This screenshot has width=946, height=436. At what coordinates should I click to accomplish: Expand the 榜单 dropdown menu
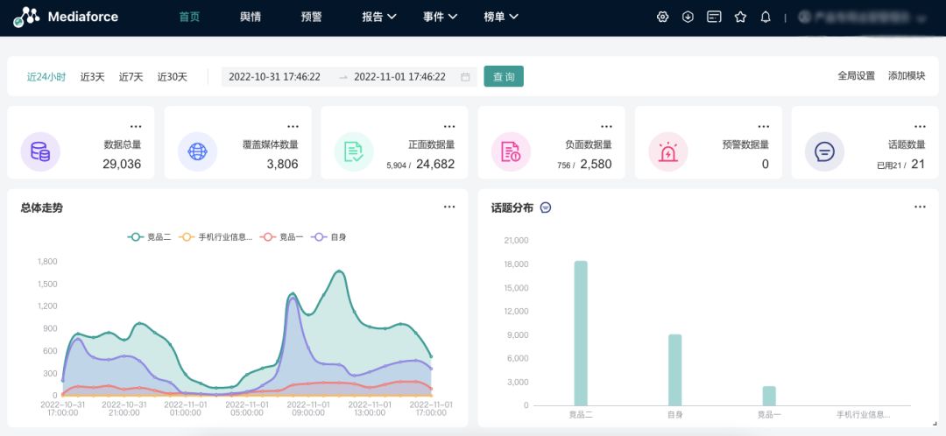[x=501, y=17]
